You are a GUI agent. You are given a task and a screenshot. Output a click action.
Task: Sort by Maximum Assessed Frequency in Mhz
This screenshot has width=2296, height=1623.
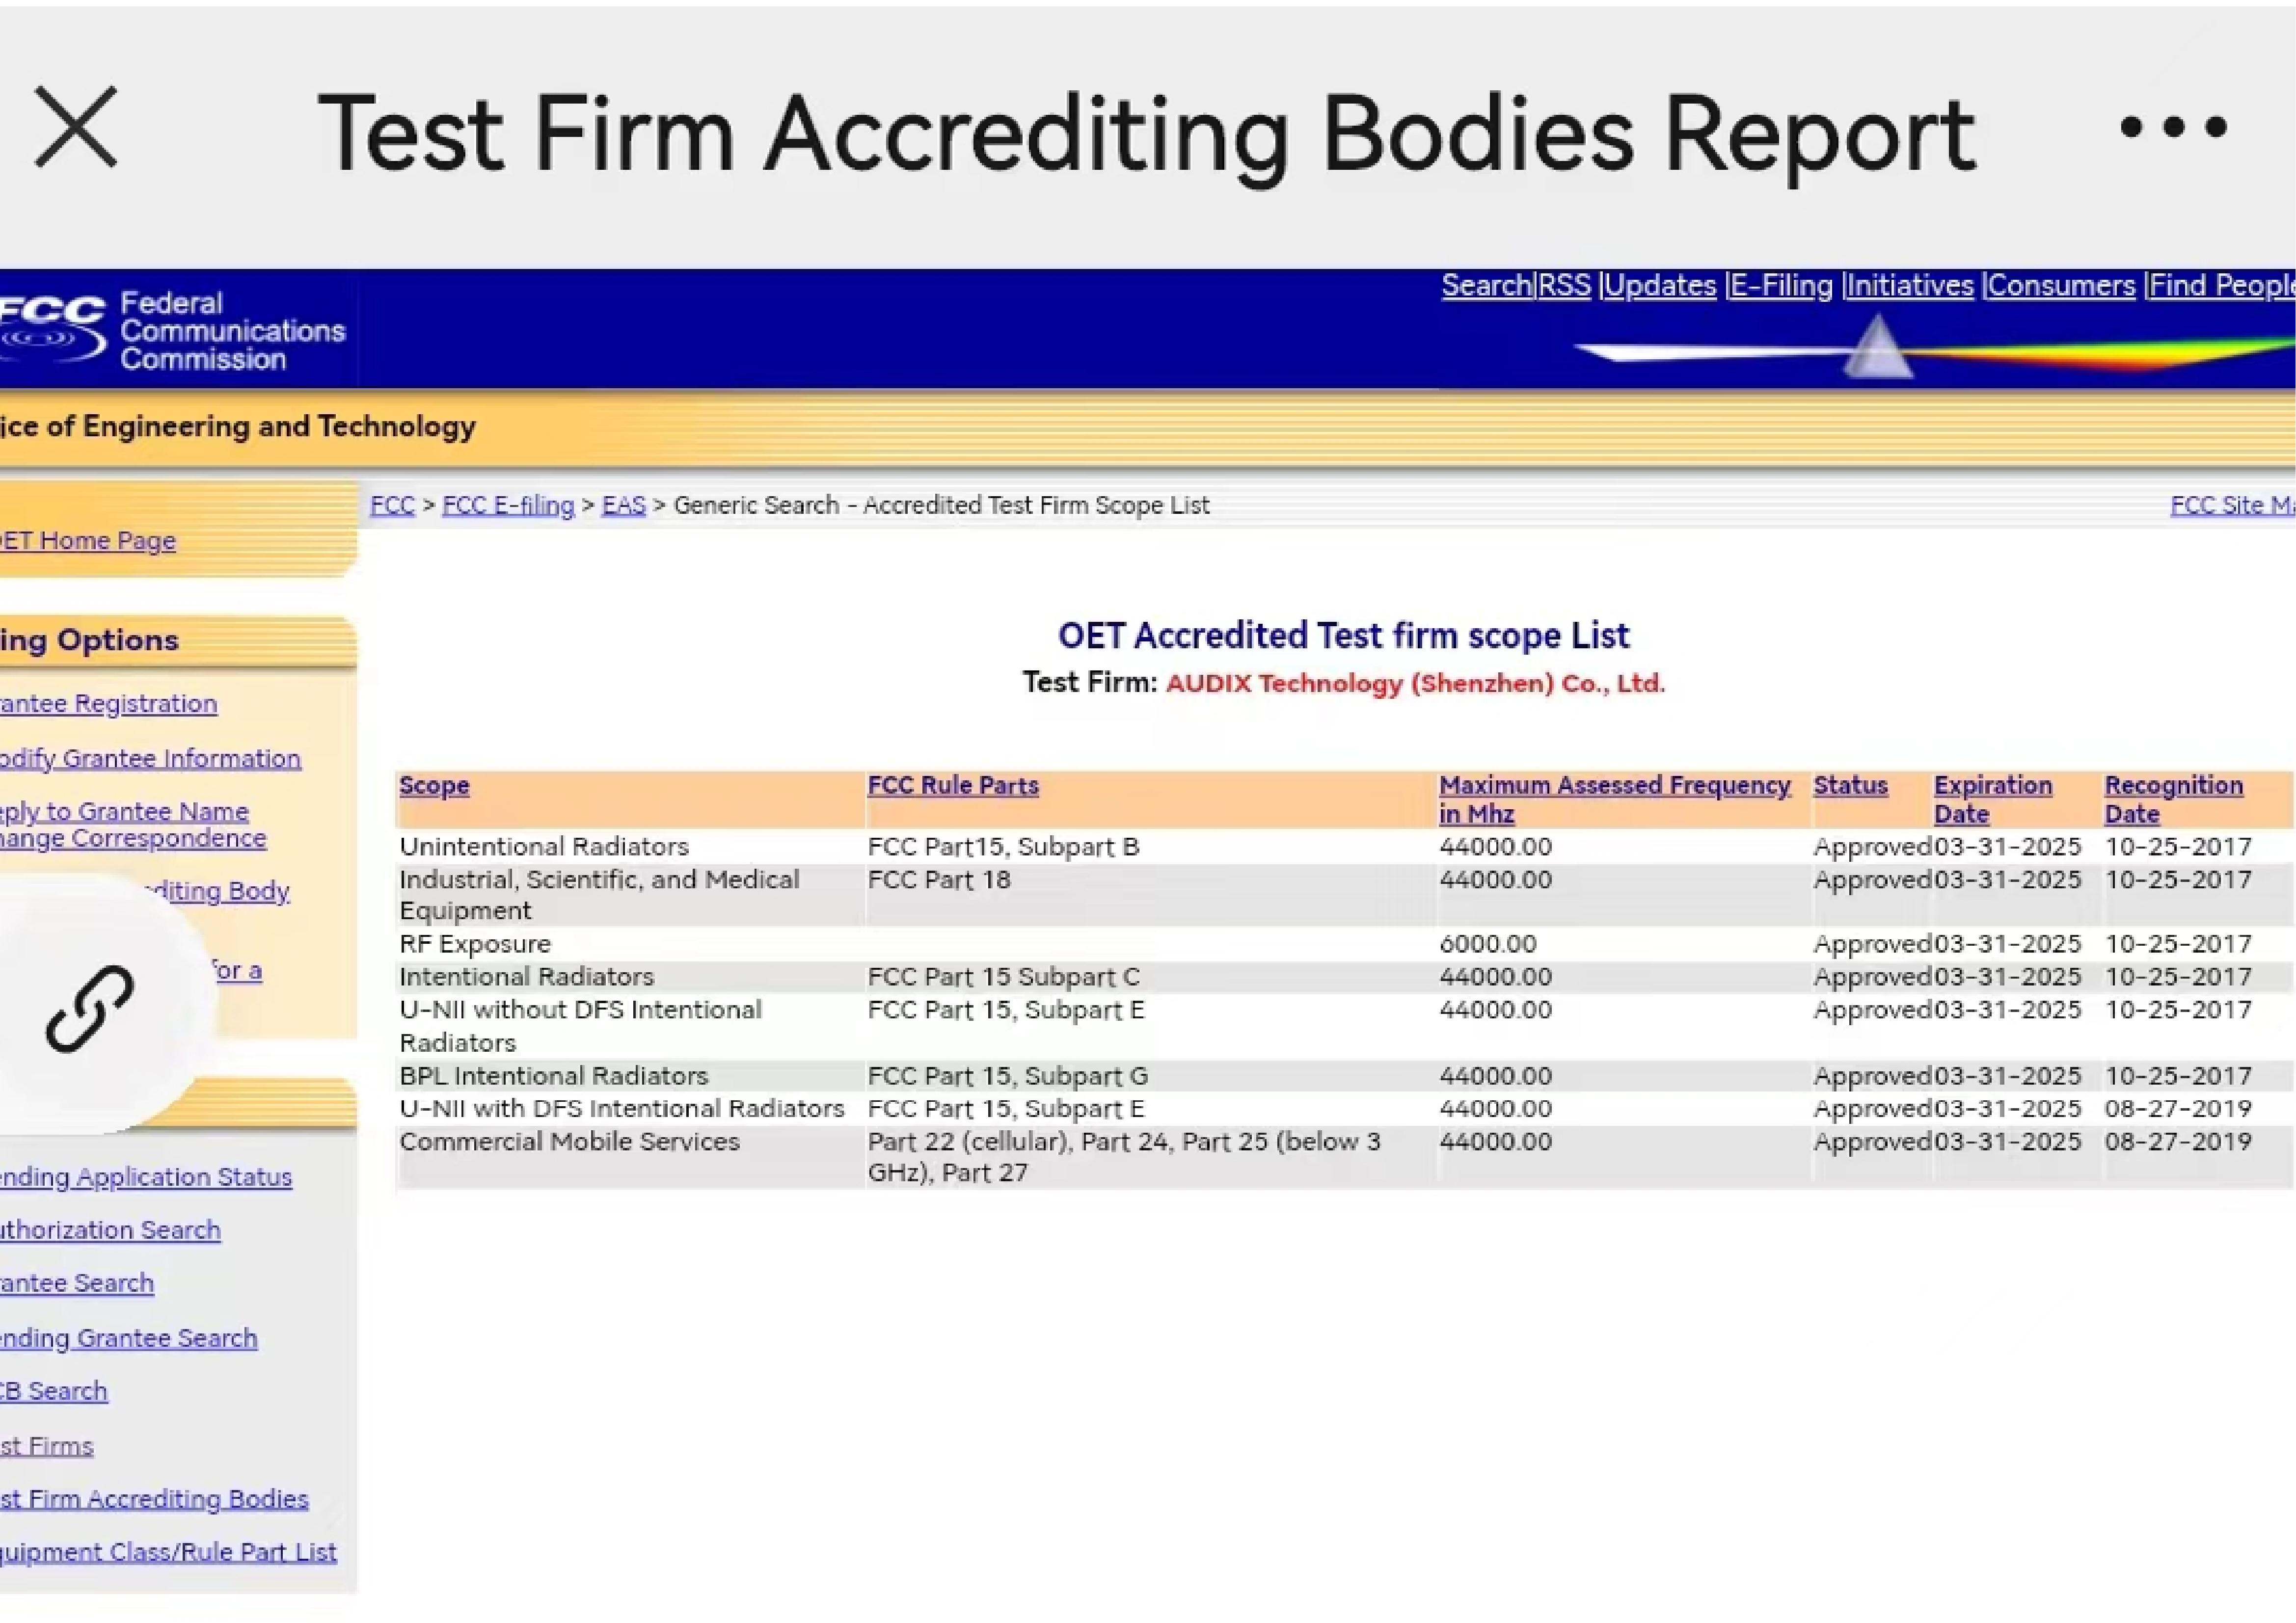(1614, 799)
